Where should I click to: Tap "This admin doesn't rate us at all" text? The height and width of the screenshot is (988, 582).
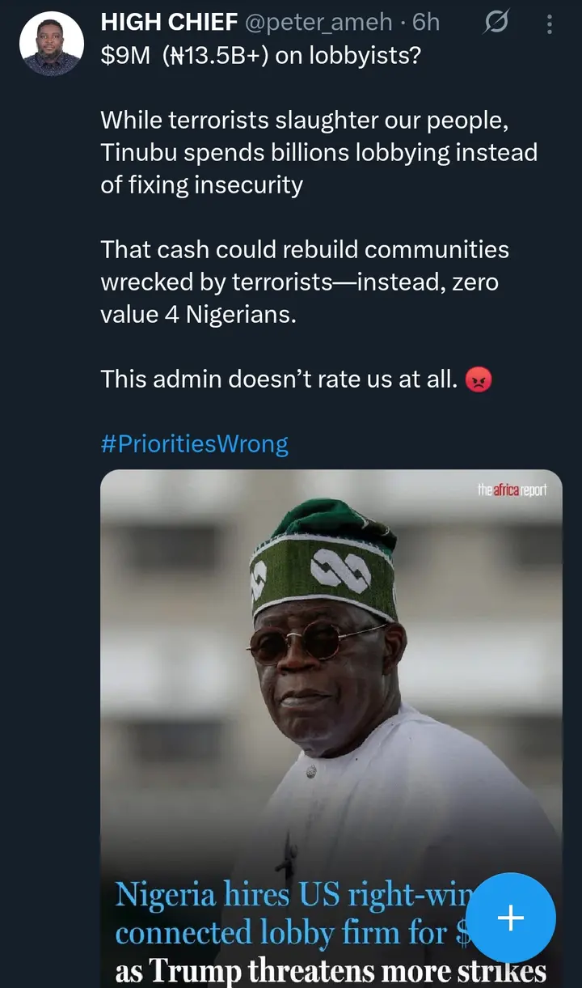click(279, 378)
